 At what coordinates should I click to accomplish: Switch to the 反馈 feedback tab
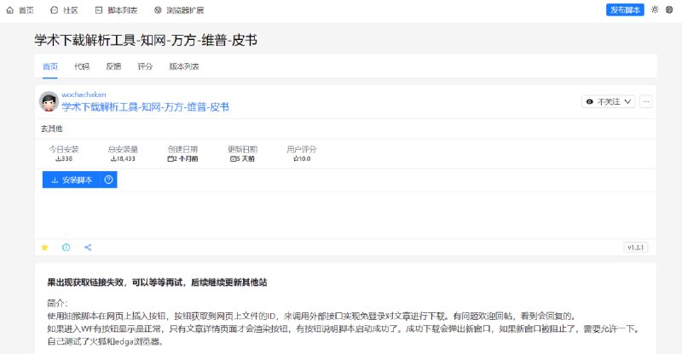coord(113,66)
